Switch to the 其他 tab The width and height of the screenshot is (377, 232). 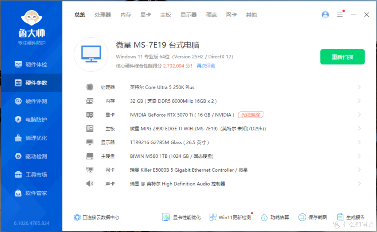tap(251, 15)
